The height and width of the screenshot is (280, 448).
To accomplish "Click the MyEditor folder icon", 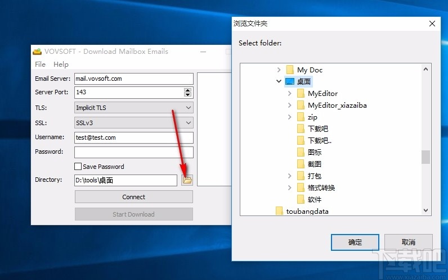I will (301, 94).
